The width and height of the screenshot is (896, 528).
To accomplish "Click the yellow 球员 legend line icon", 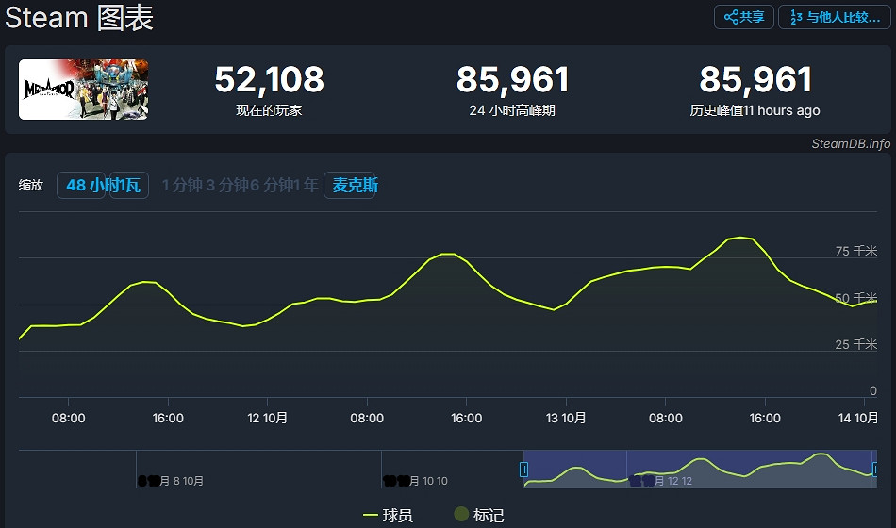I will (371, 515).
